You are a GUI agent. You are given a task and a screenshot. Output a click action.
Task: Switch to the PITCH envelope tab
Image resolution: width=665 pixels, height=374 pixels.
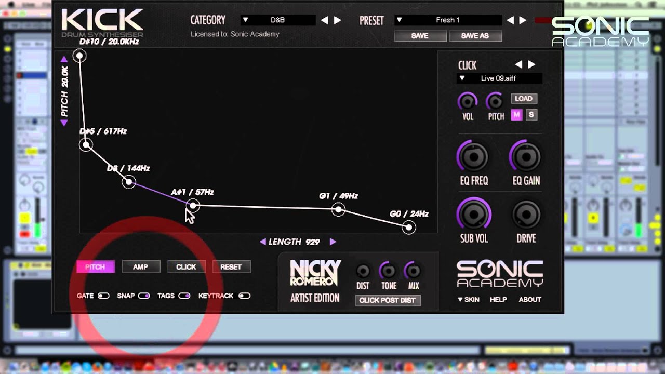pos(95,267)
